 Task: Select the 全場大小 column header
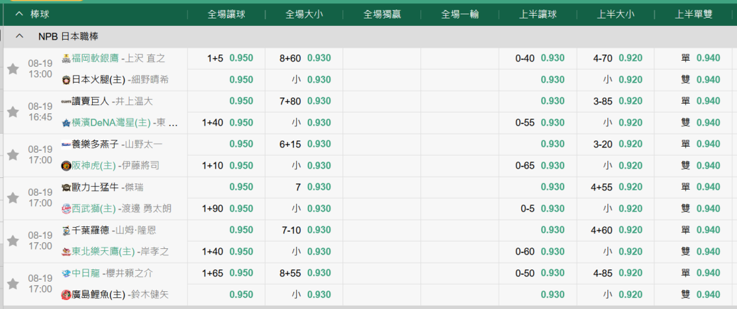coord(304,14)
